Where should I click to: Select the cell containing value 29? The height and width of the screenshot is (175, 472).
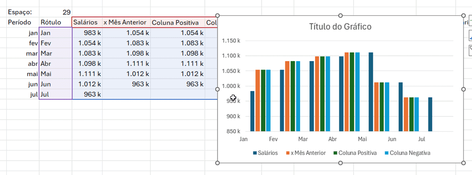click(x=56, y=12)
